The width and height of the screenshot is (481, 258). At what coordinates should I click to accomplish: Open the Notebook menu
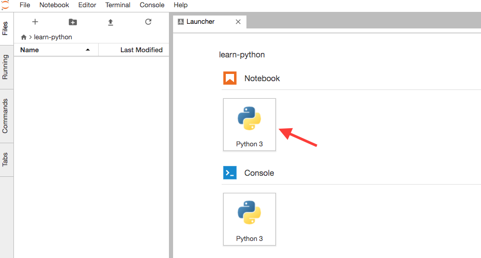coord(54,5)
